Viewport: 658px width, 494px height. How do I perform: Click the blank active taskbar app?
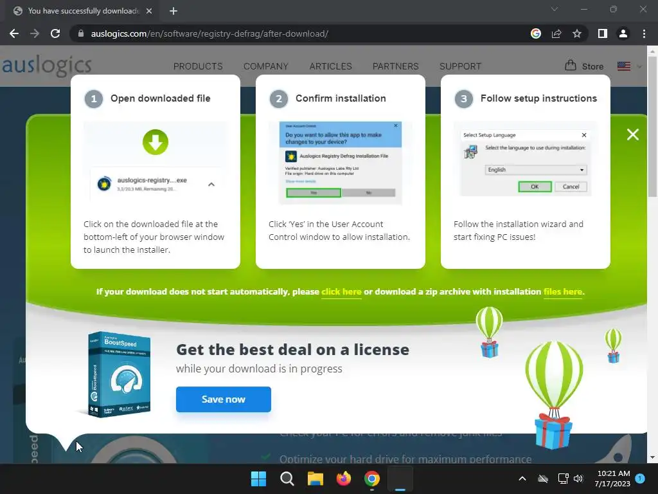400,479
